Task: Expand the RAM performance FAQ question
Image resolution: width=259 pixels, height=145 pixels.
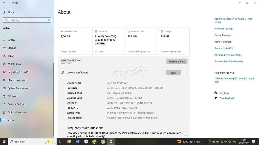Action: [186, 135]
